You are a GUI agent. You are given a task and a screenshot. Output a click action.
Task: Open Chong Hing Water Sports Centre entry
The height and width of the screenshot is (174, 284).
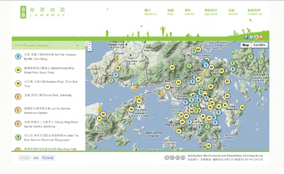51,124
